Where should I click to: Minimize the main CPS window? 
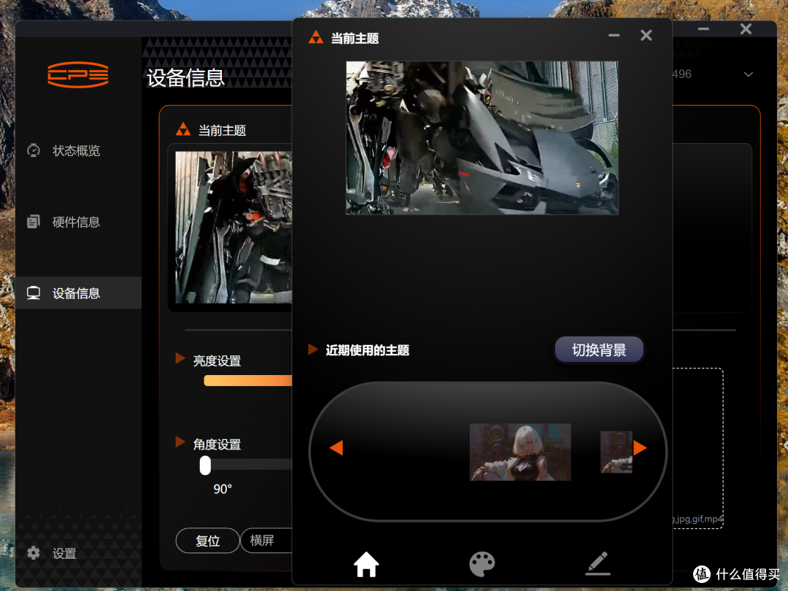[x=703, y=29]
